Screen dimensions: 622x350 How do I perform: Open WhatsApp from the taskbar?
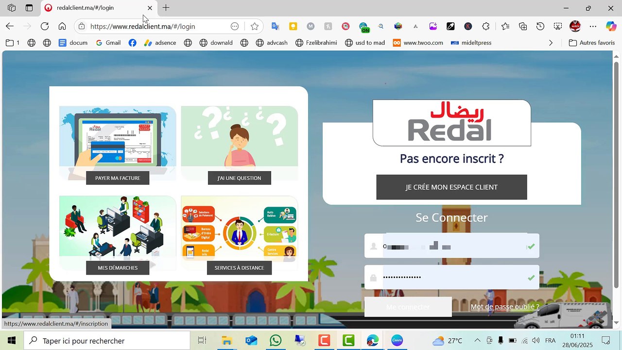click(276, 340)
